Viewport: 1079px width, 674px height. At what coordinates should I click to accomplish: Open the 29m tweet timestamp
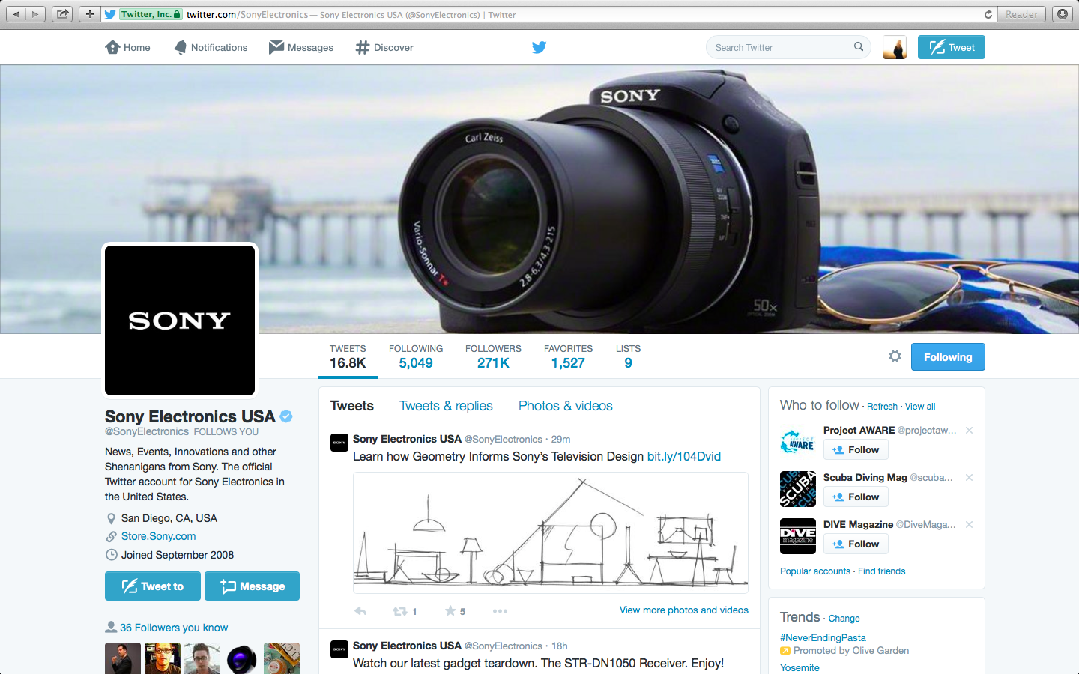tap(560, 440)
